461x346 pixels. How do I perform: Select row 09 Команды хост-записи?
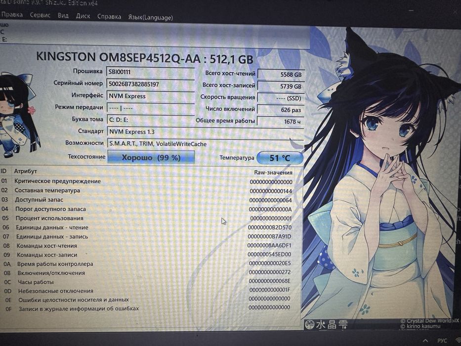point(147,255)
